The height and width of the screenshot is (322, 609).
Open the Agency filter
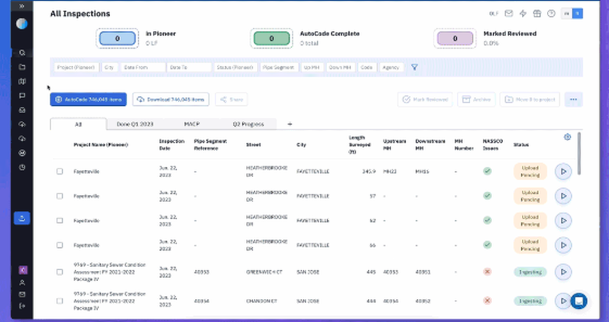pos(391,67)
